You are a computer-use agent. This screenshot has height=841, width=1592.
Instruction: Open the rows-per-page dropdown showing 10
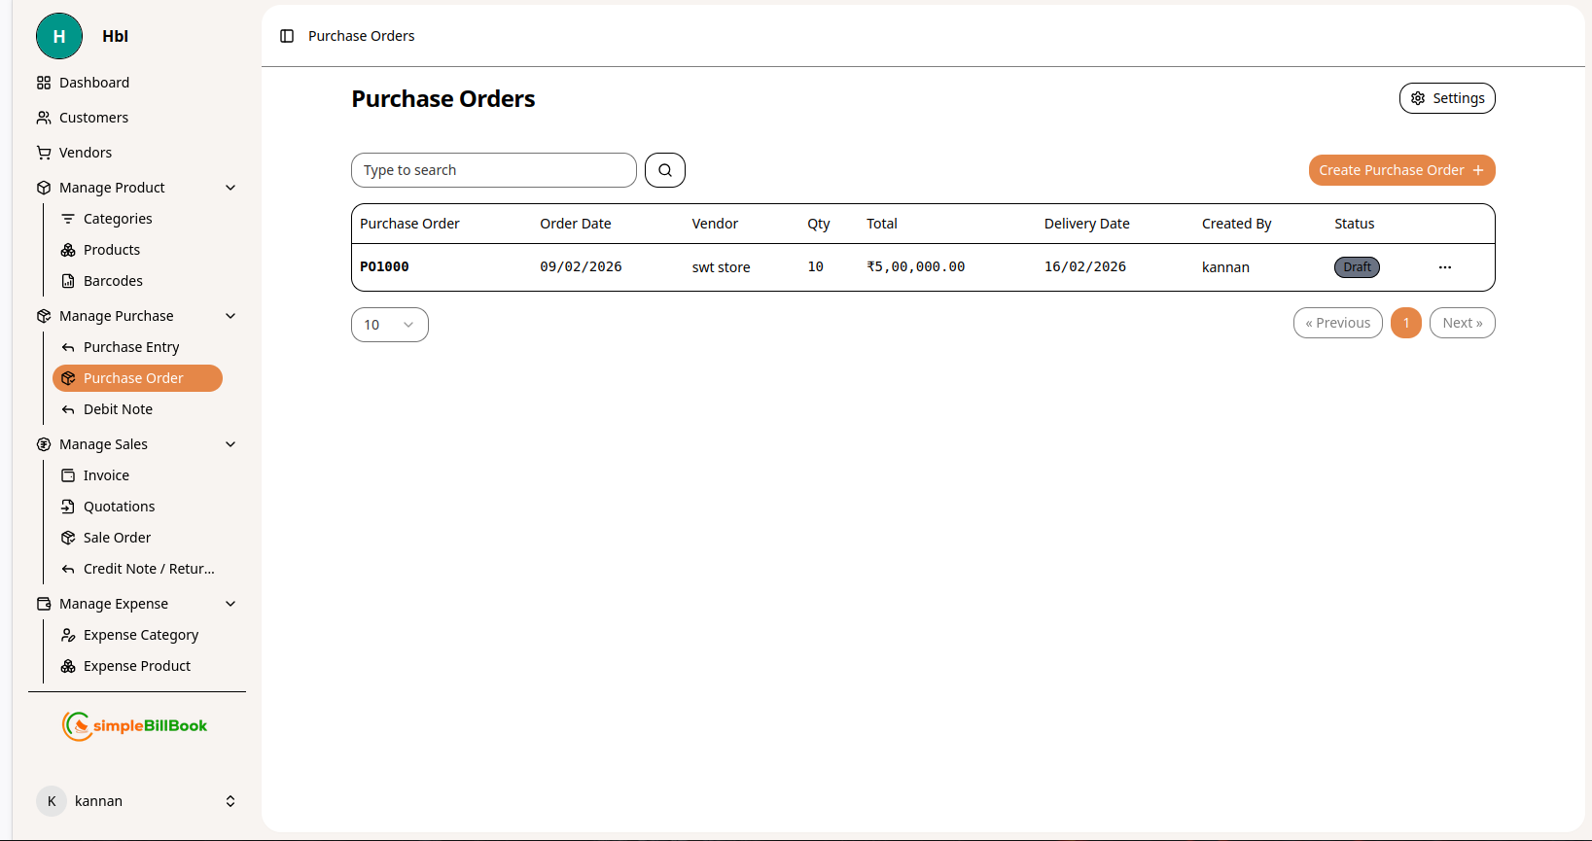tap(389, 325)
